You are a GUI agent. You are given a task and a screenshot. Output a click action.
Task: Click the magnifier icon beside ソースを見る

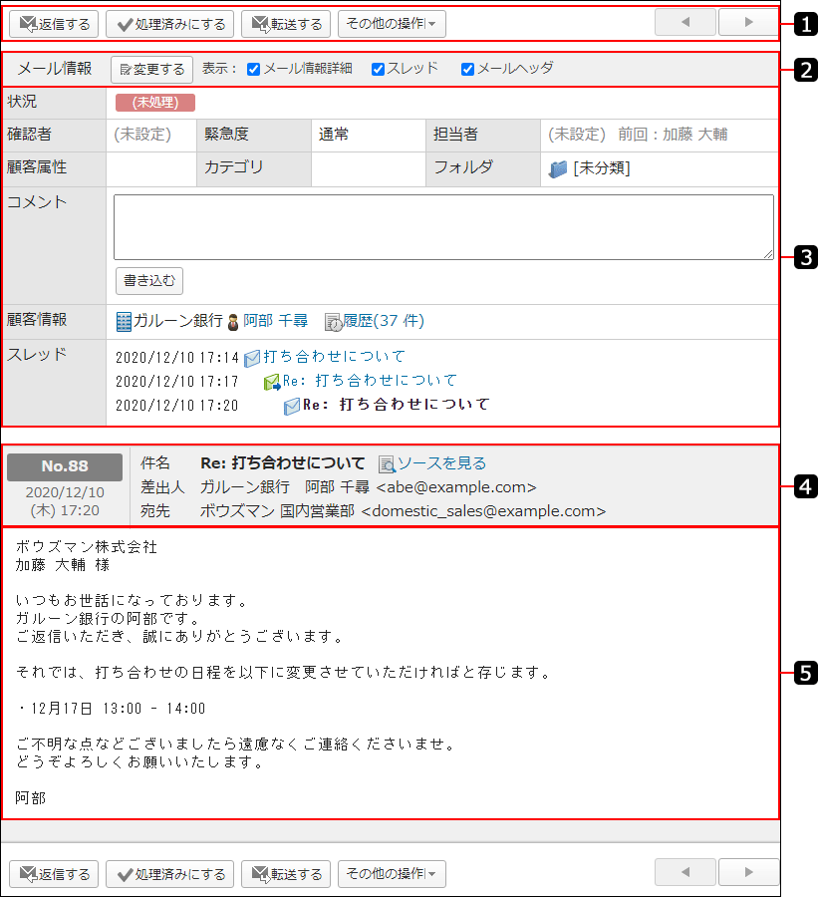[388, 464]
